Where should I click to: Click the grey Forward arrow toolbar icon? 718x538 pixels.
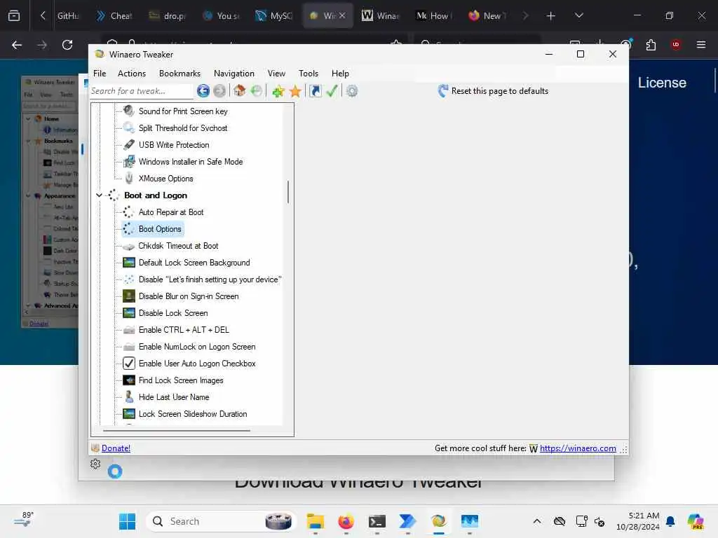pyautogui.click(x=219, y=91)
